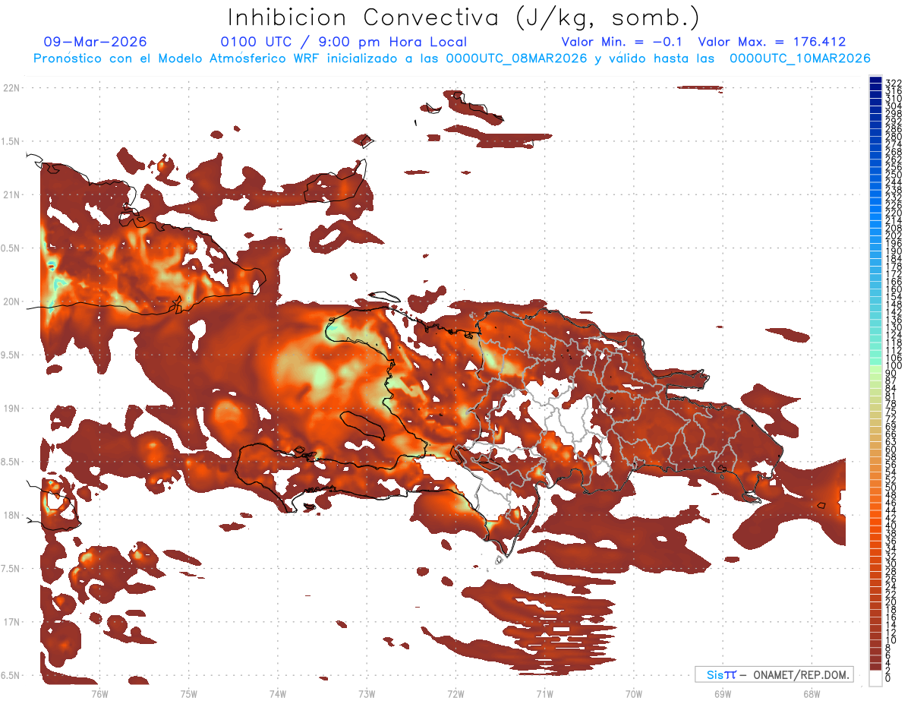Screen dimensions: 911x704
Task: Click the '100' color bar label
Action: click(894, 365)
